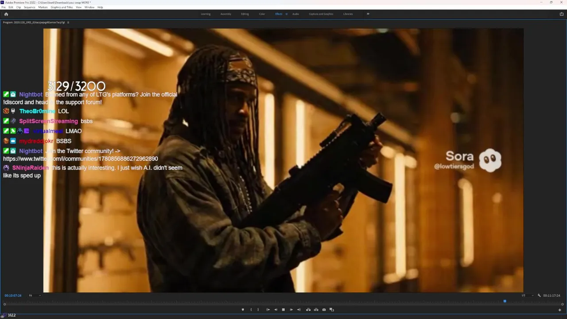The width and height of the screenshot is (567, 319).
Task: Click the Home screen icon
Action: pos(6,14)
